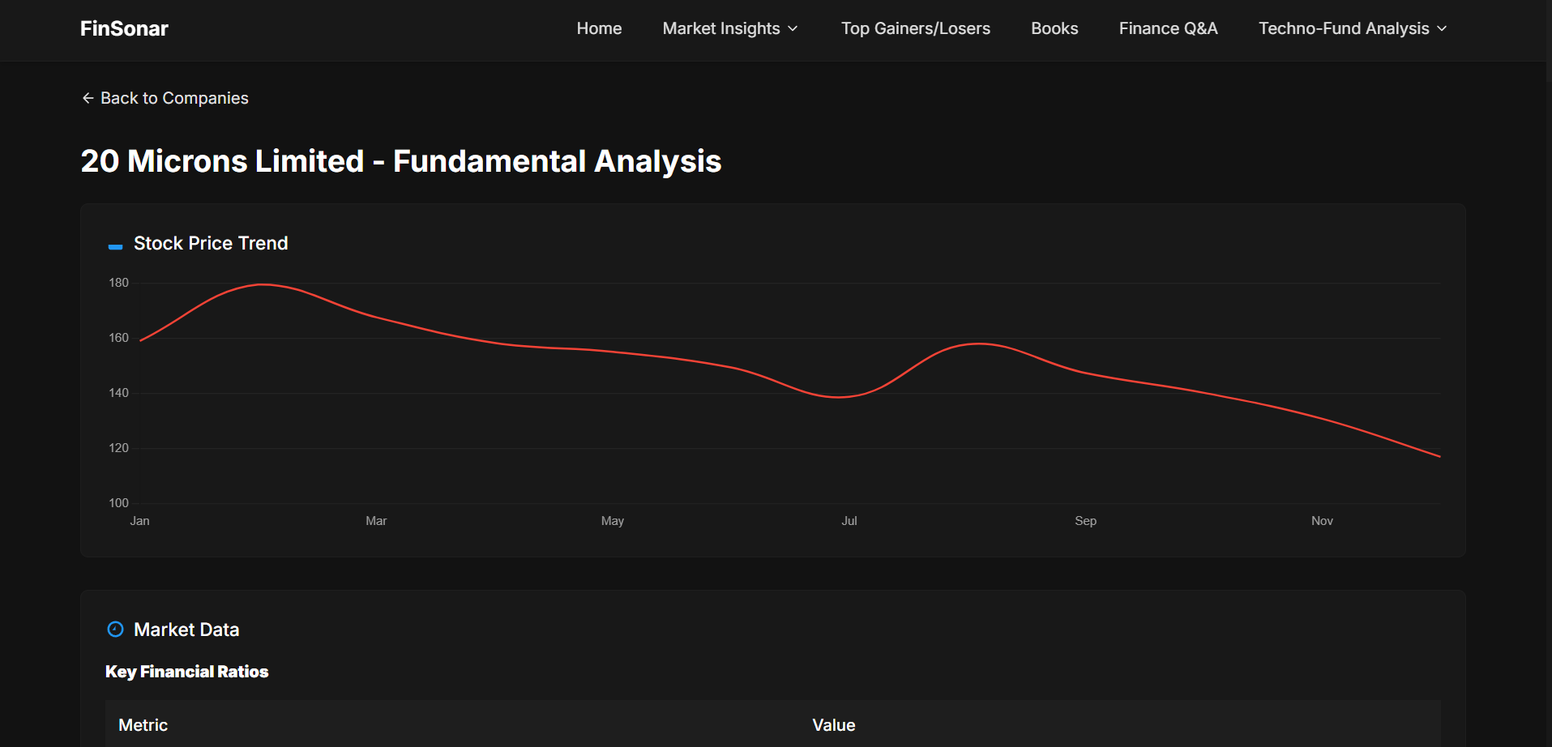Select the 20 Microns Limited page title
The height and width of the screenshot is (747, 1552).
pos(401,160)
